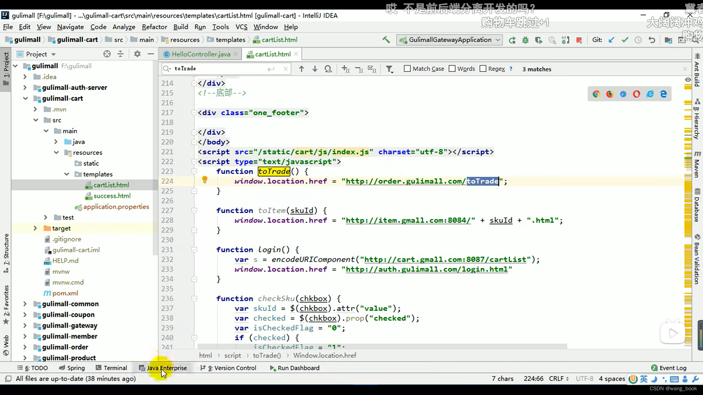The width and height of the screenshot is (703, 395).
Task: Go to next search occurrence arrow
Action: click(x=315, y=69)
